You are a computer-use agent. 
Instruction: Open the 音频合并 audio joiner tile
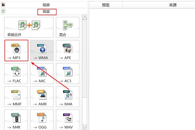pos(29,27)
